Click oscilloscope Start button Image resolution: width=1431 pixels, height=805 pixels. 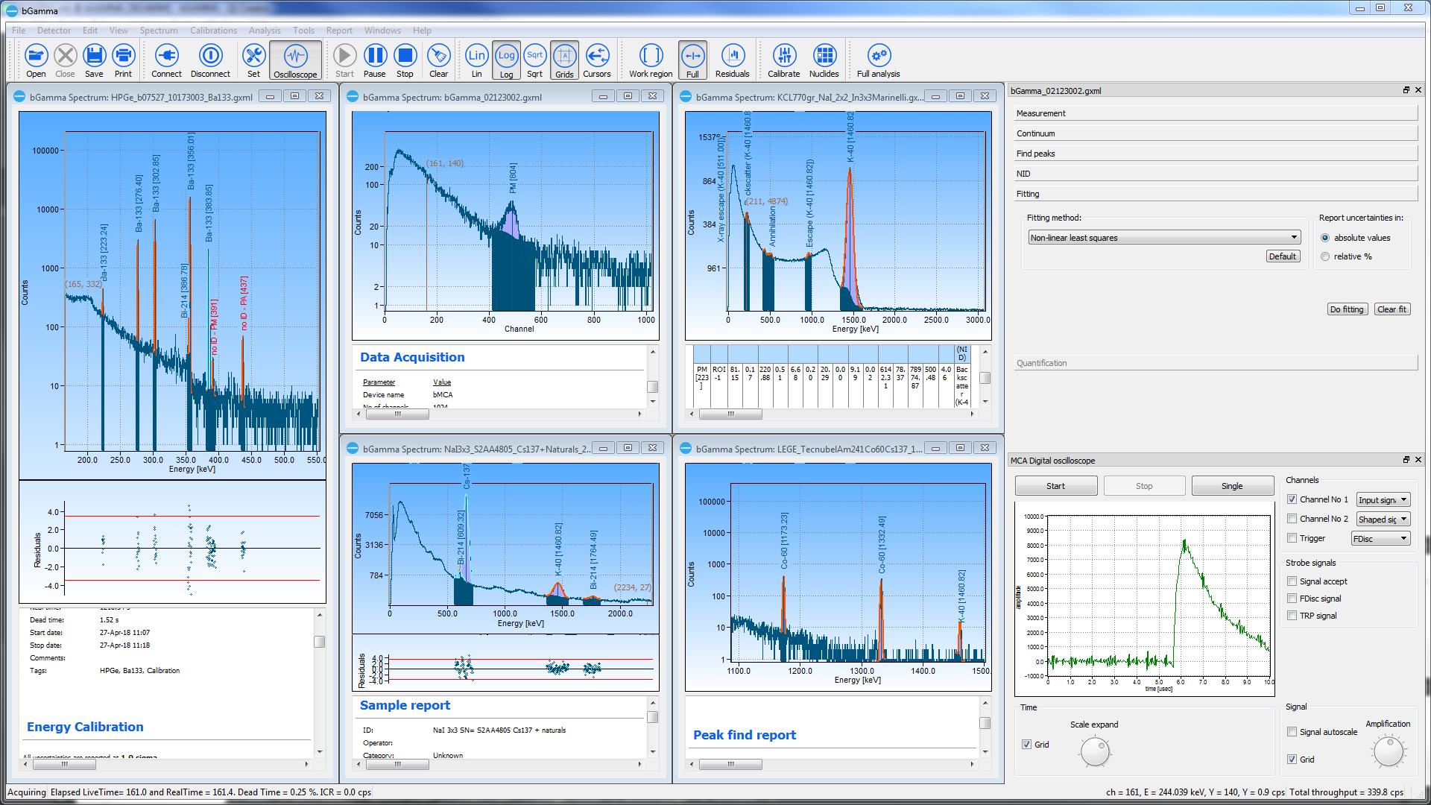click(x=1055, y=486)
